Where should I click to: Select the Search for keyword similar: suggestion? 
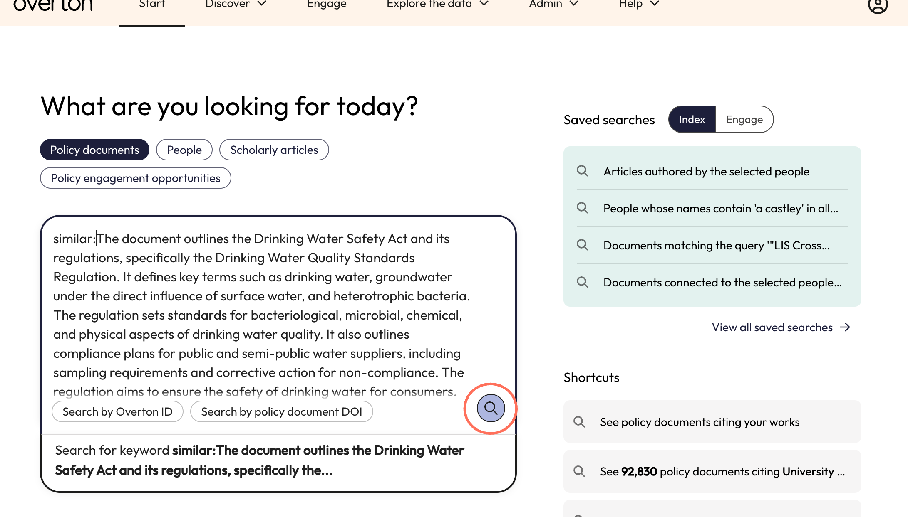click(278, 460)
